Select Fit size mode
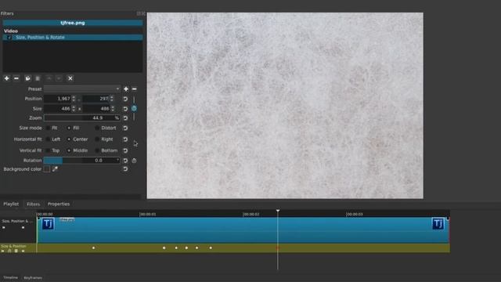 (51, 128)
